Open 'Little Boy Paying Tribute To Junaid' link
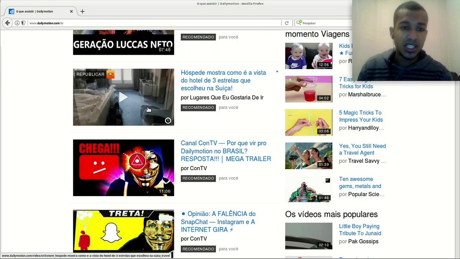 [x=360, y=230]
